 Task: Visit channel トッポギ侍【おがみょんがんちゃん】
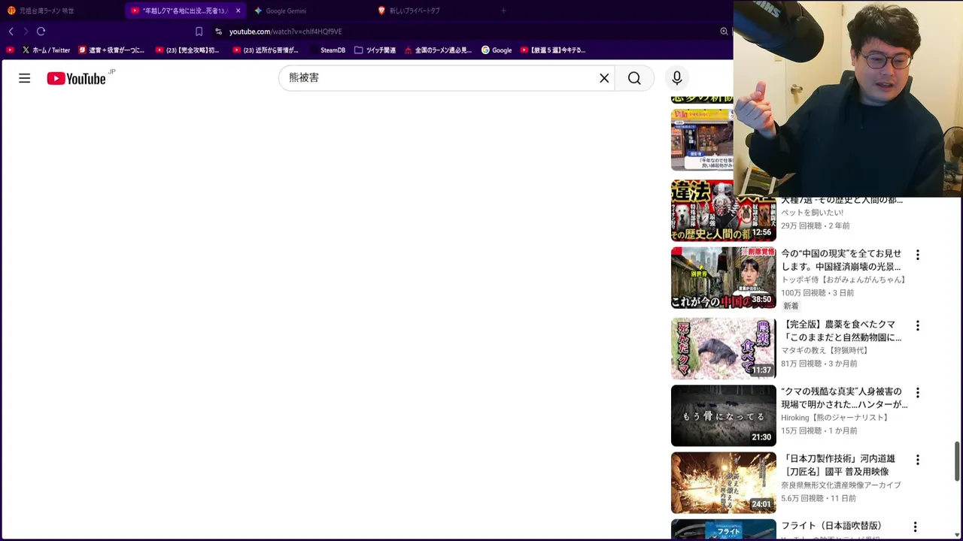845,280
